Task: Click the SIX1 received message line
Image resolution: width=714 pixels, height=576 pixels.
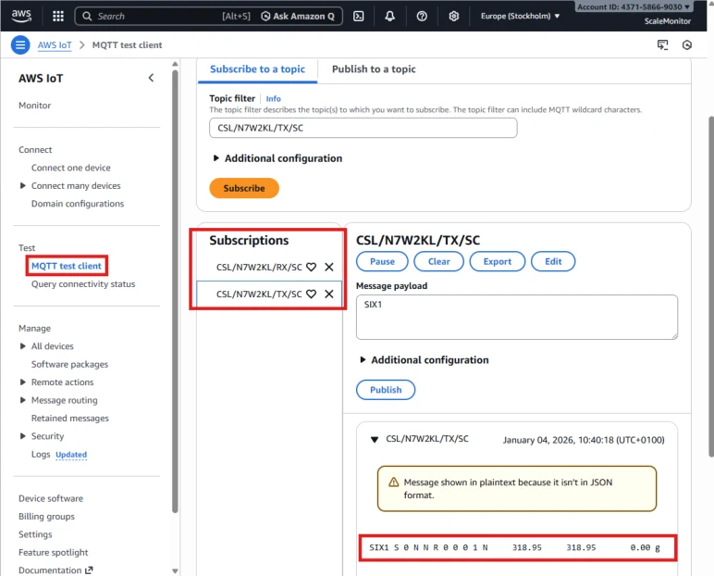Action: (x=514, y=547)
